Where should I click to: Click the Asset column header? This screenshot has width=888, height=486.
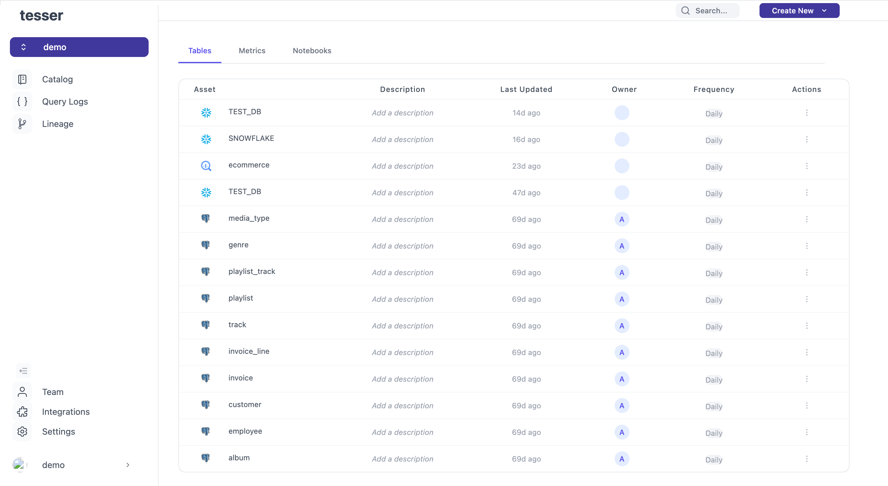pyautogui.click(x=204, y=89)
